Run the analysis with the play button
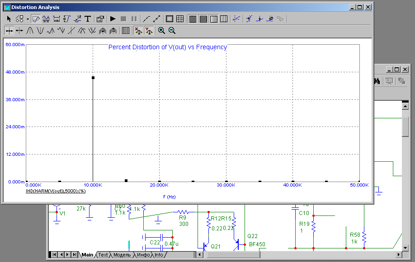This screenshot has height=262, width=415. (x=113, y=19)
